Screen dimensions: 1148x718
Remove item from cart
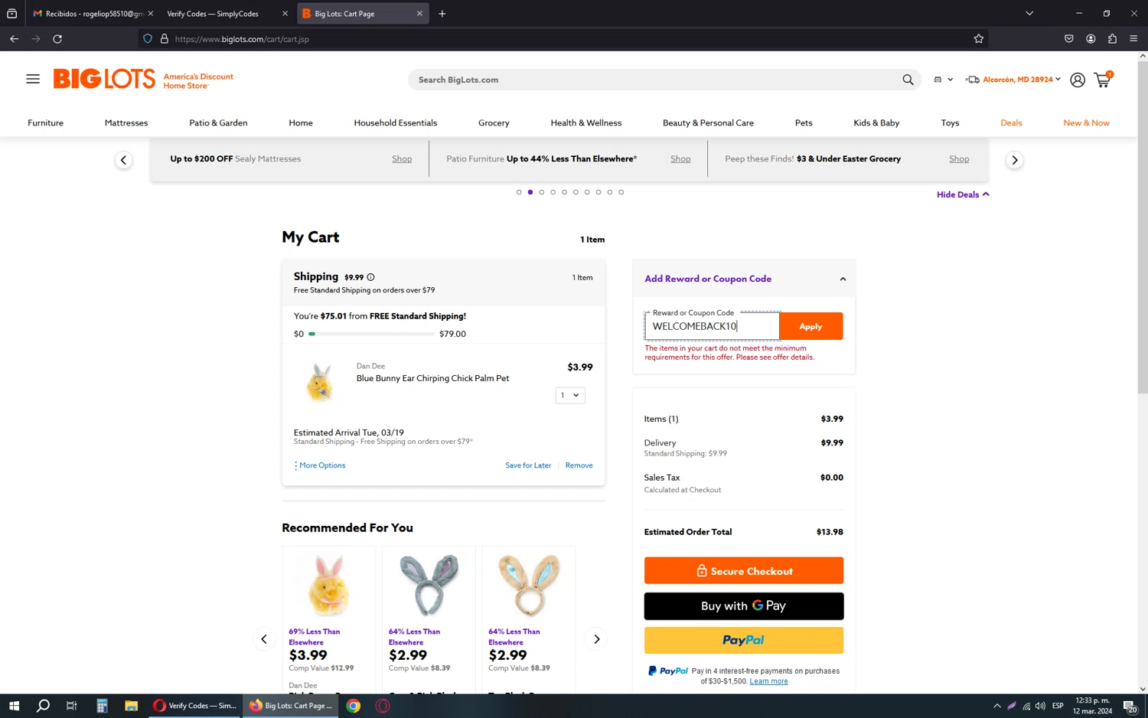tap(579, 465)
